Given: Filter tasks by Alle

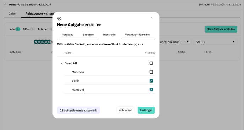Looking at the screenshot, I should tap(15, 29).
